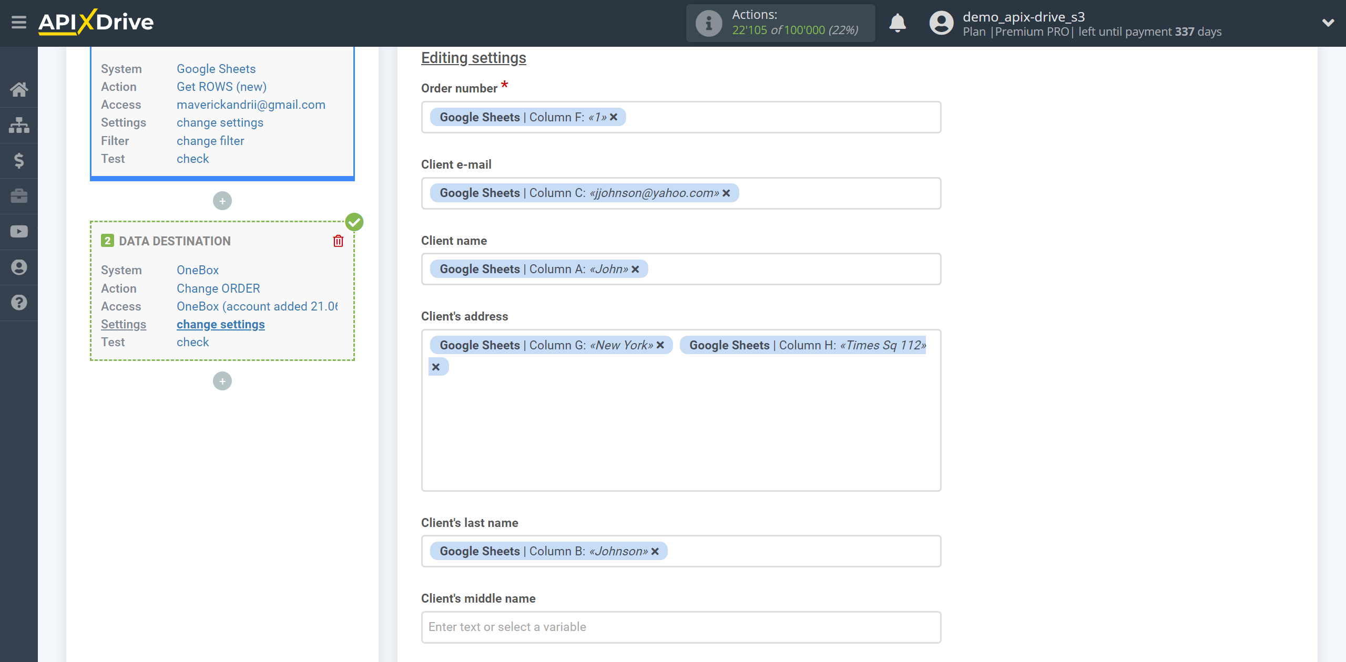The height and width of the screenshot is (662, 1346).
Task: Click source Test check link
Action: [x=192, y=159]
